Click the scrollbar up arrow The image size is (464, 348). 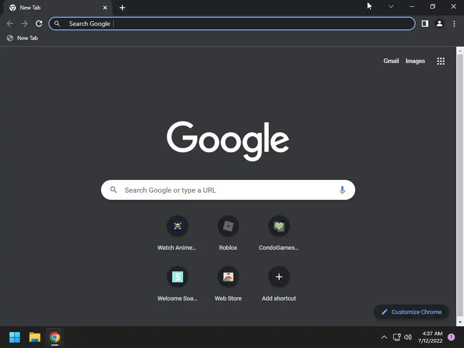click(460, 51)
